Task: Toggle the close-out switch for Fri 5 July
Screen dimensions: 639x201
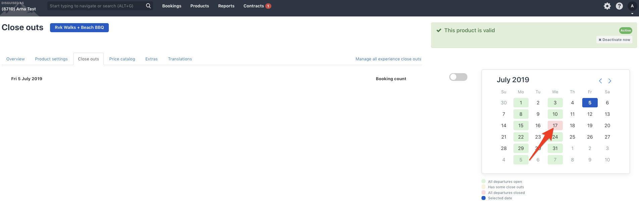Action: tap(458, 77)
